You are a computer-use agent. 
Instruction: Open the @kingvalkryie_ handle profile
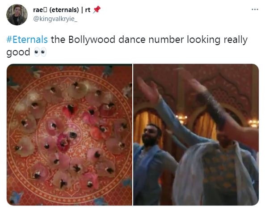(x=55, y=19)
